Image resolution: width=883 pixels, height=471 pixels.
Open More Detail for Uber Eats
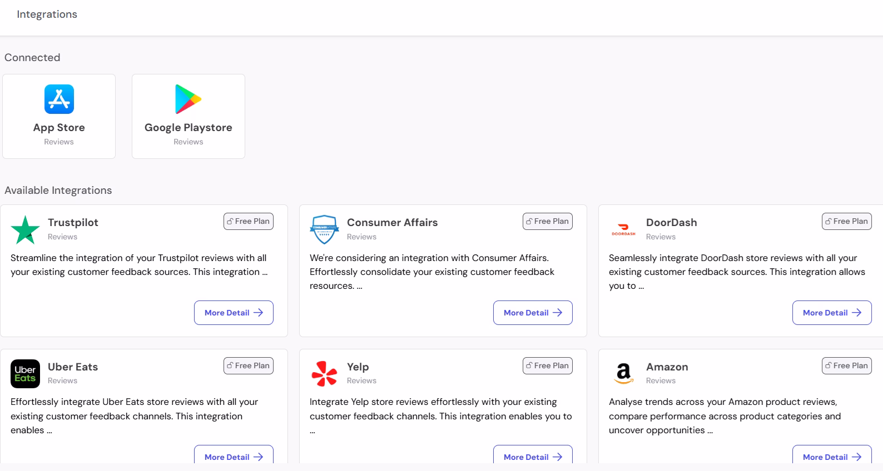pos(234,454)
